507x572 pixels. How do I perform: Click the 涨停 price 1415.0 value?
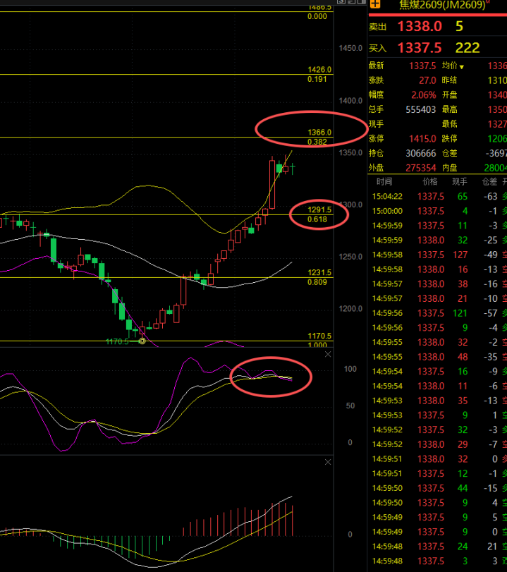[422, 139]
